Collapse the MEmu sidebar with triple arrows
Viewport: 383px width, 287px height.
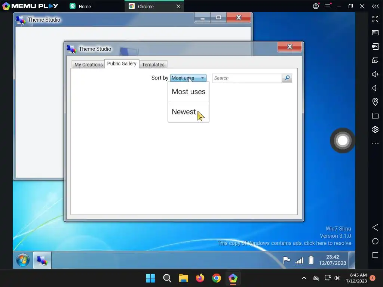375,6
